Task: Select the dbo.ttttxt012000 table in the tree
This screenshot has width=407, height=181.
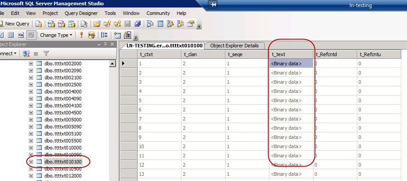Action: pos(63,176)
